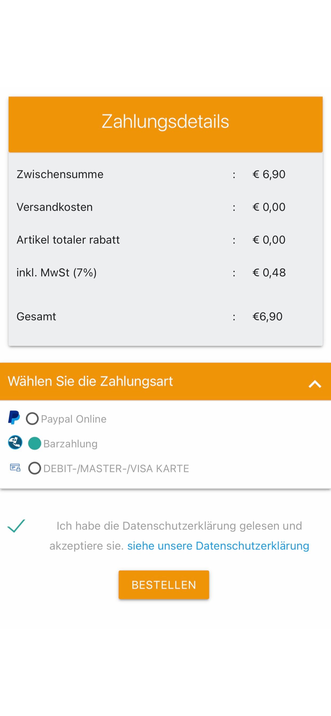Click the Gesamt total amount €6,90
Viewport: 331px width, 716px height.
coord(268,316)
